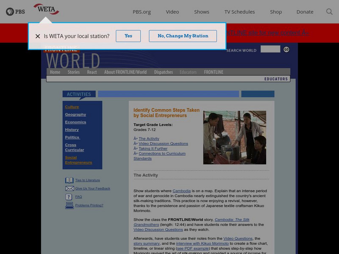Viewport: 339px width, 254px height.
Task: Open the search magnifier icon
Action: [x=329, y=12]
